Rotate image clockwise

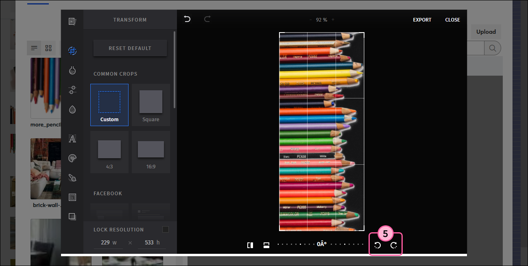tap(394, 245)
